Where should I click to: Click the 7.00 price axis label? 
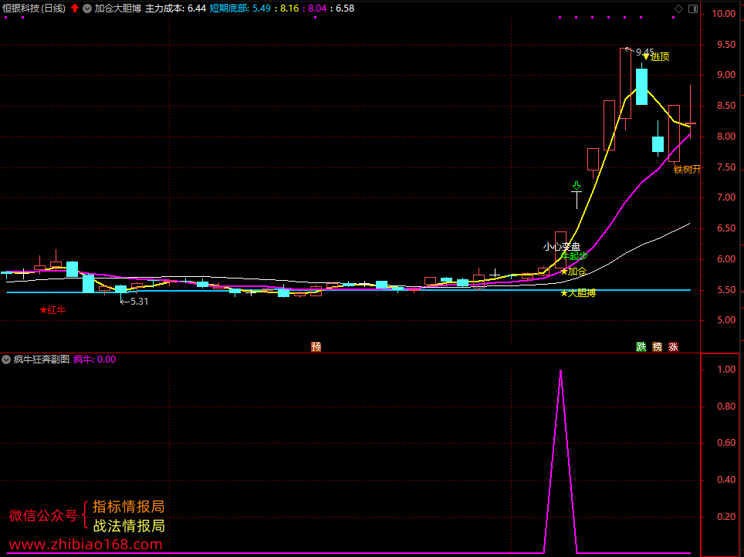[726, 197]
